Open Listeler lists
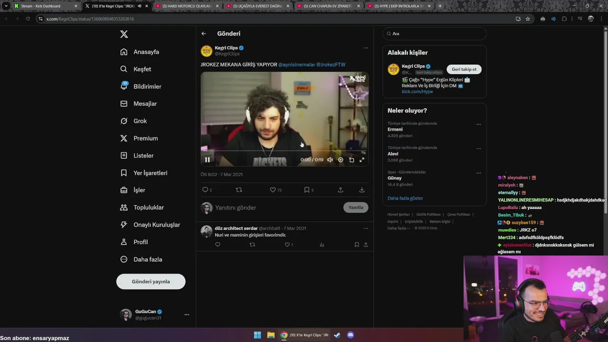 pos(137,155)
